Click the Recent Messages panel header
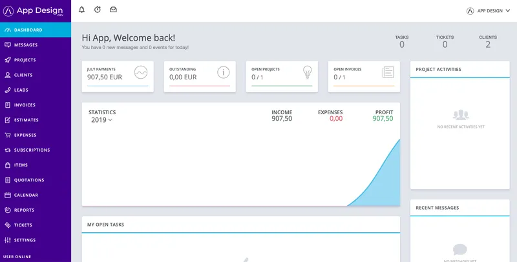Image resolution: width=517 pixels, height=262 pixels. tap(460, 208)
